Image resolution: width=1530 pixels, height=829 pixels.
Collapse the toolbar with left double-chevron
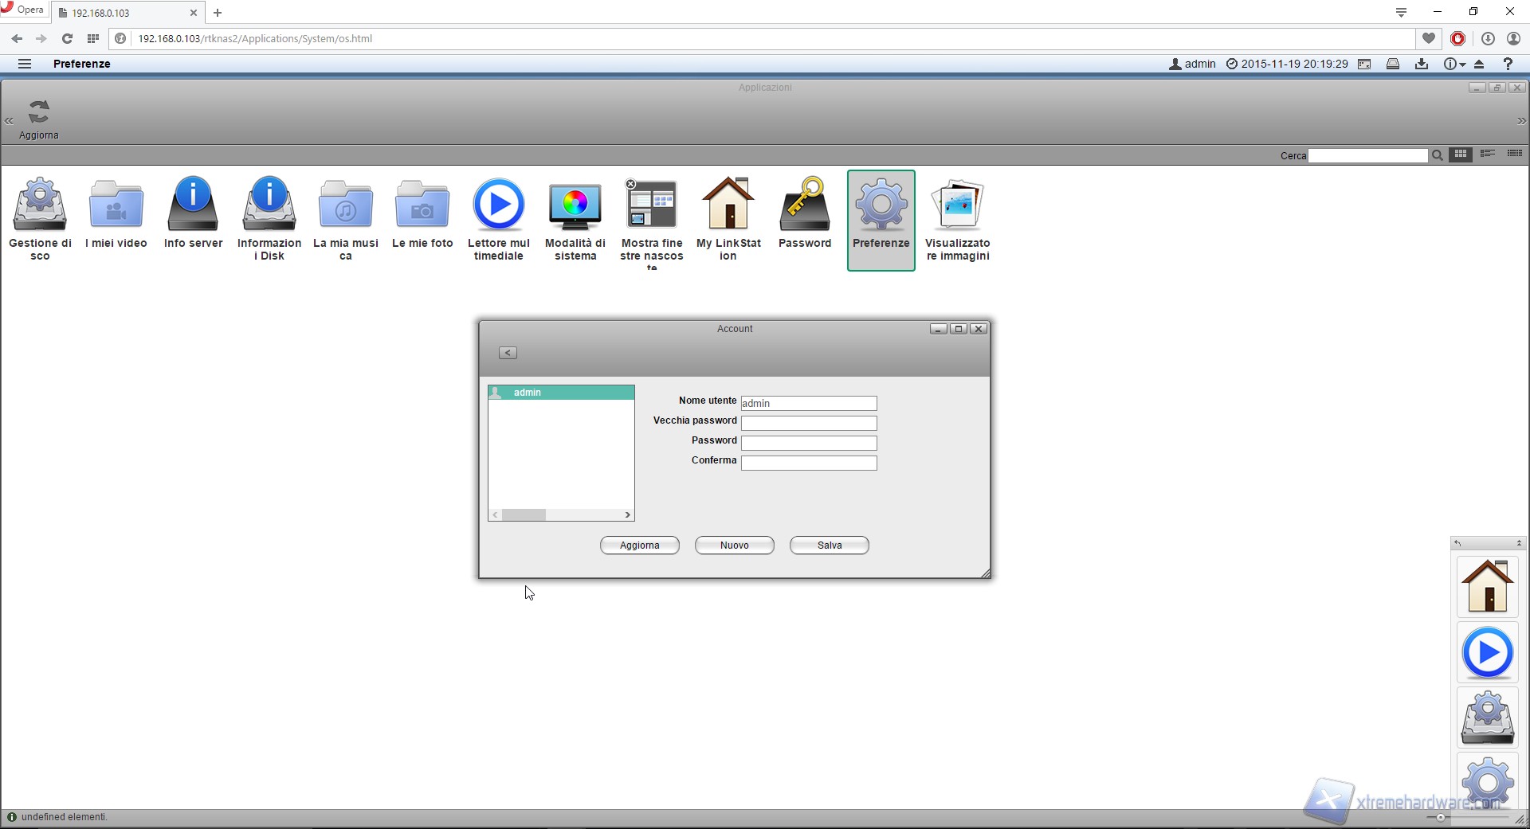9,121
